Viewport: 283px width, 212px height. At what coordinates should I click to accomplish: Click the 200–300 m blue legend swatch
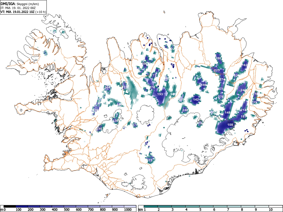34,206
